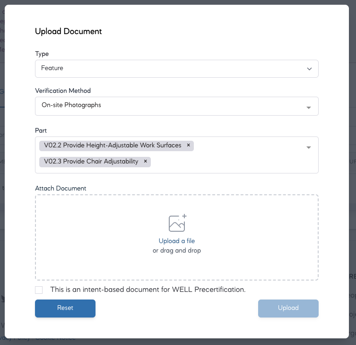Click the Verification Method label
This screenshot has height=345, width=356.
point(63,91)
